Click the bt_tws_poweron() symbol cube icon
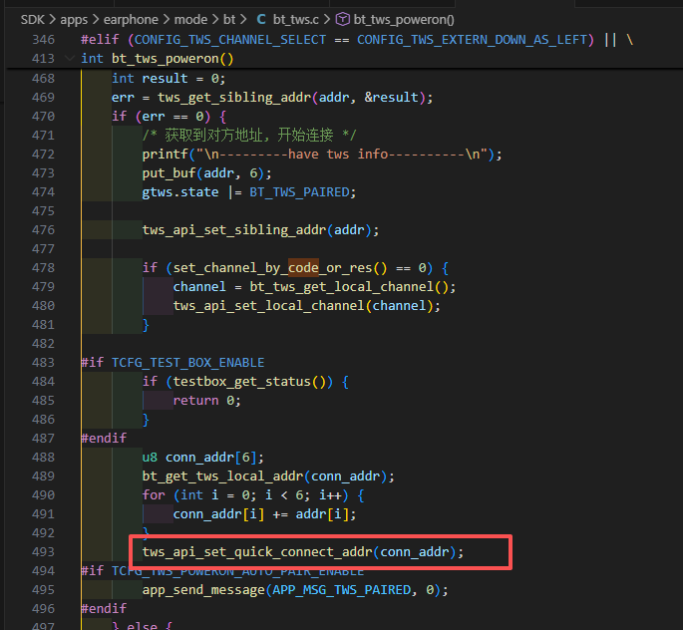The height and width of the screenshot is (630, 683). point(342,20)
